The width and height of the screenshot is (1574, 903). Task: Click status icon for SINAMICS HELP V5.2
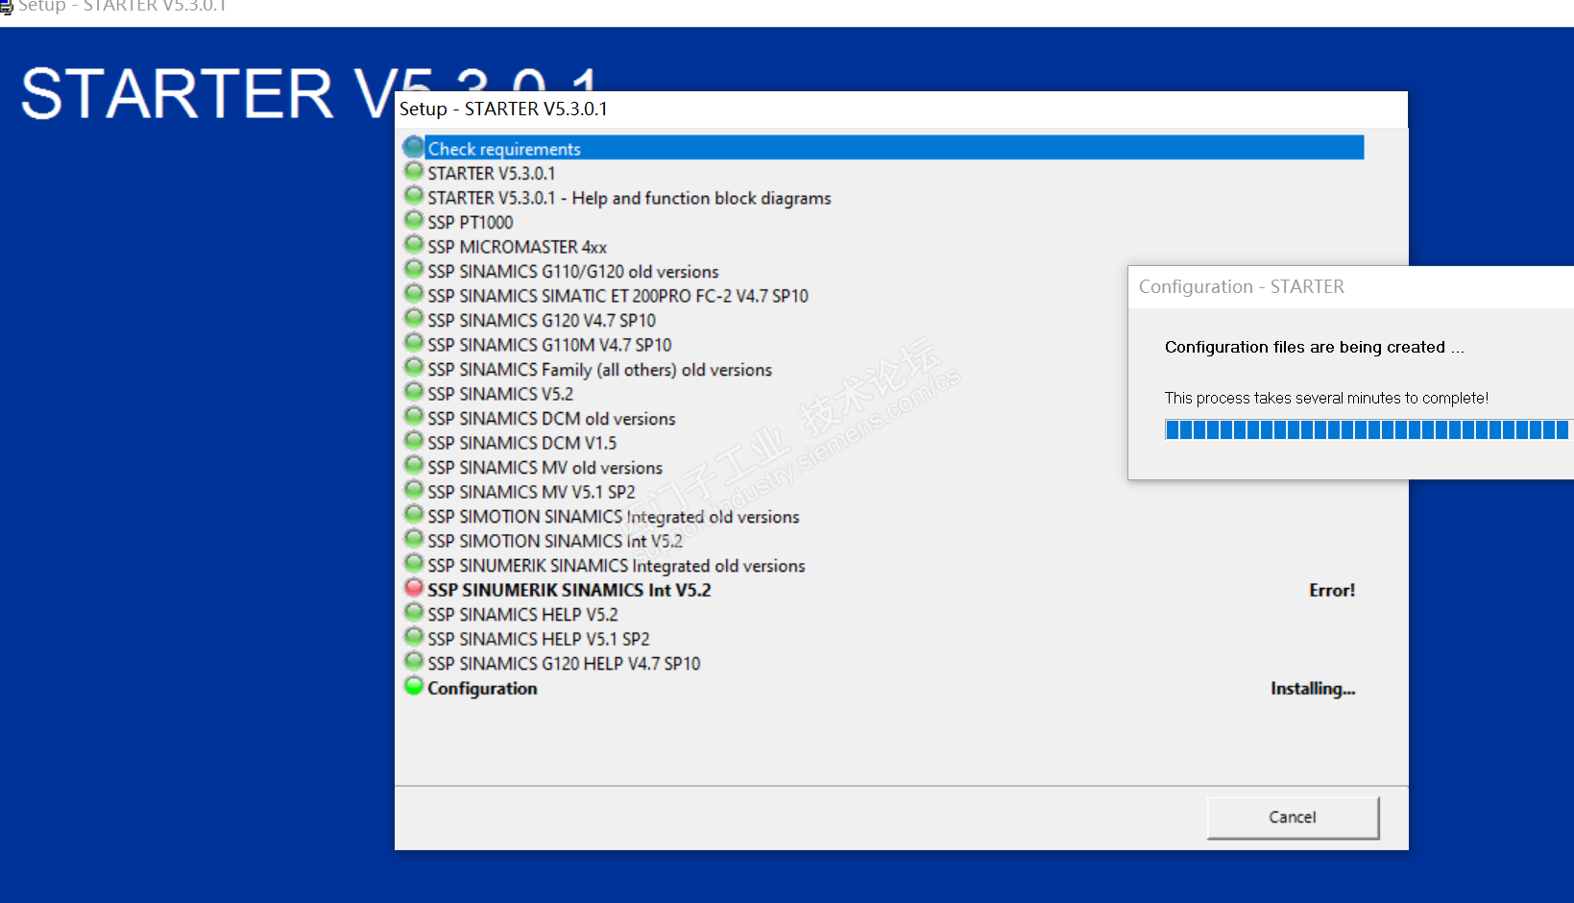pyautogui.click(x=414, y=612)
